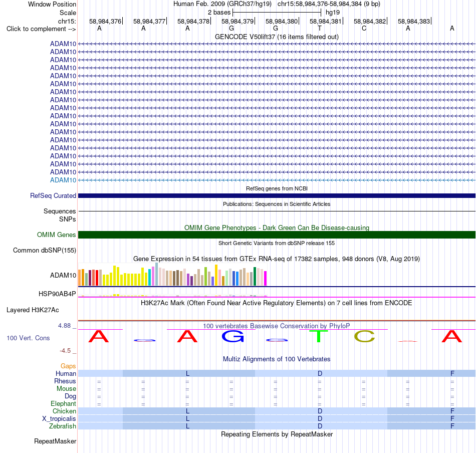Click the 'RepeatMasker' track label
Screen dimensions: 476x453
coord(55,441)
